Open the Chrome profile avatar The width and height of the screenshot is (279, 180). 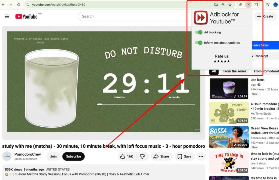(276, 5)
